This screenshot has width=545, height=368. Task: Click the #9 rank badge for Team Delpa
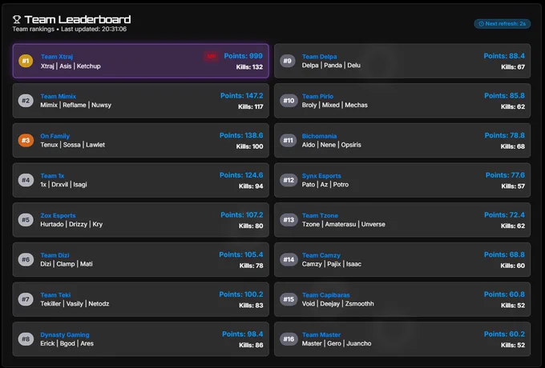click(x=288, y=61)
